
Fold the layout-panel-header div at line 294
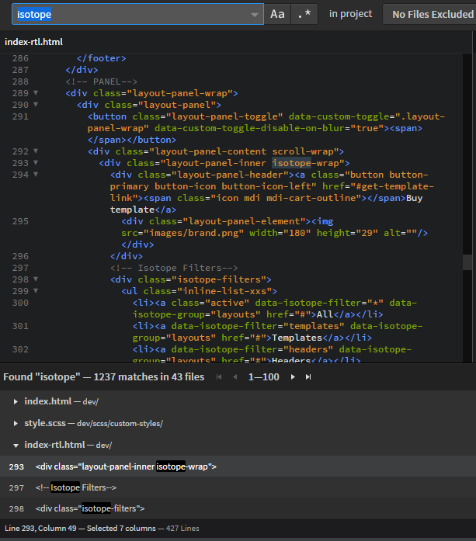[36, 175]
